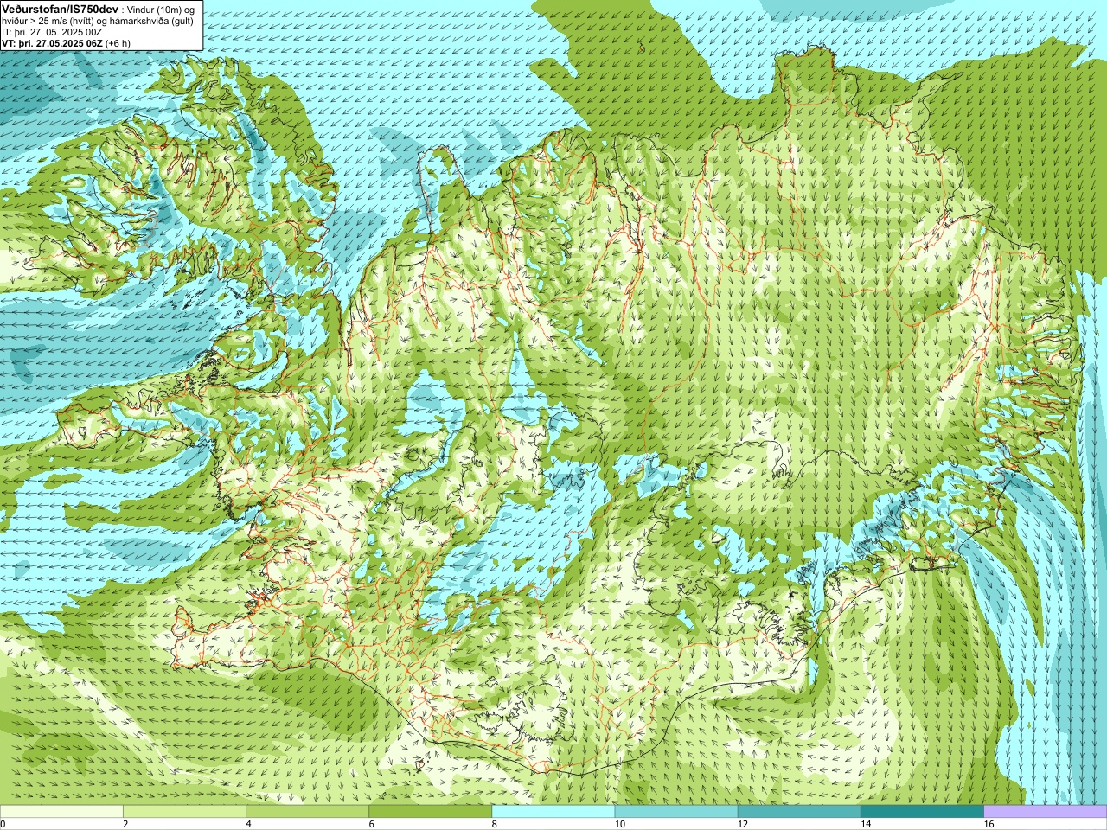The width and height of the screenshot is (1107, 830).
Task: Click the dark green 6–8 m/s legend segment
Action: tap(431, 812)
